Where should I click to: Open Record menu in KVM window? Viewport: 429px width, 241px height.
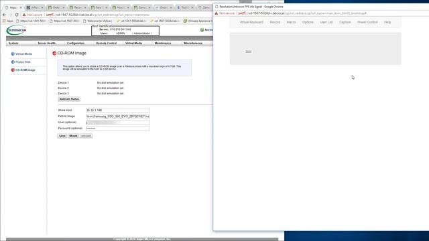tap(275, 22)
